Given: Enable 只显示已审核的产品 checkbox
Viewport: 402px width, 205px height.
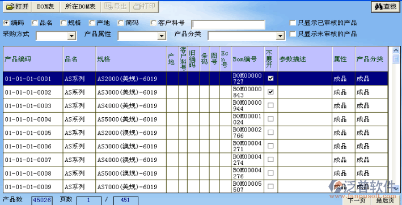Looking at the screenshot, I should coord(293,23).
